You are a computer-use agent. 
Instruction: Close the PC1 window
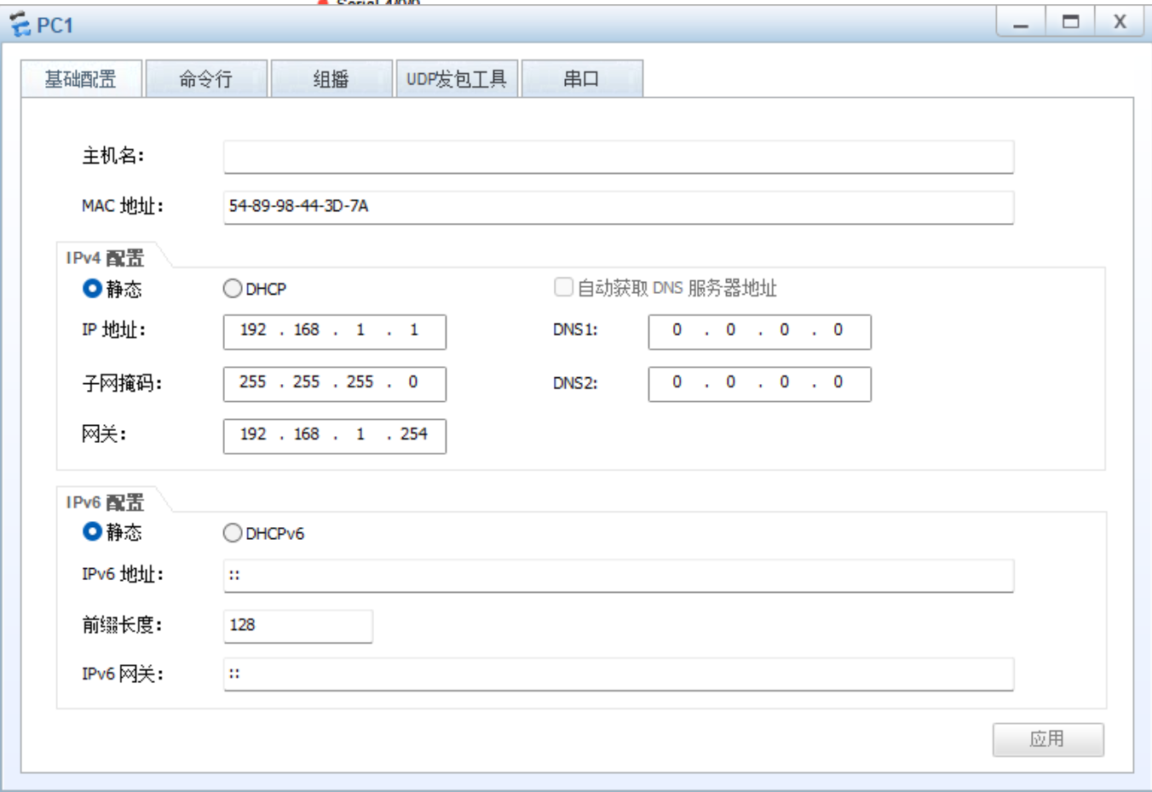1120,21
